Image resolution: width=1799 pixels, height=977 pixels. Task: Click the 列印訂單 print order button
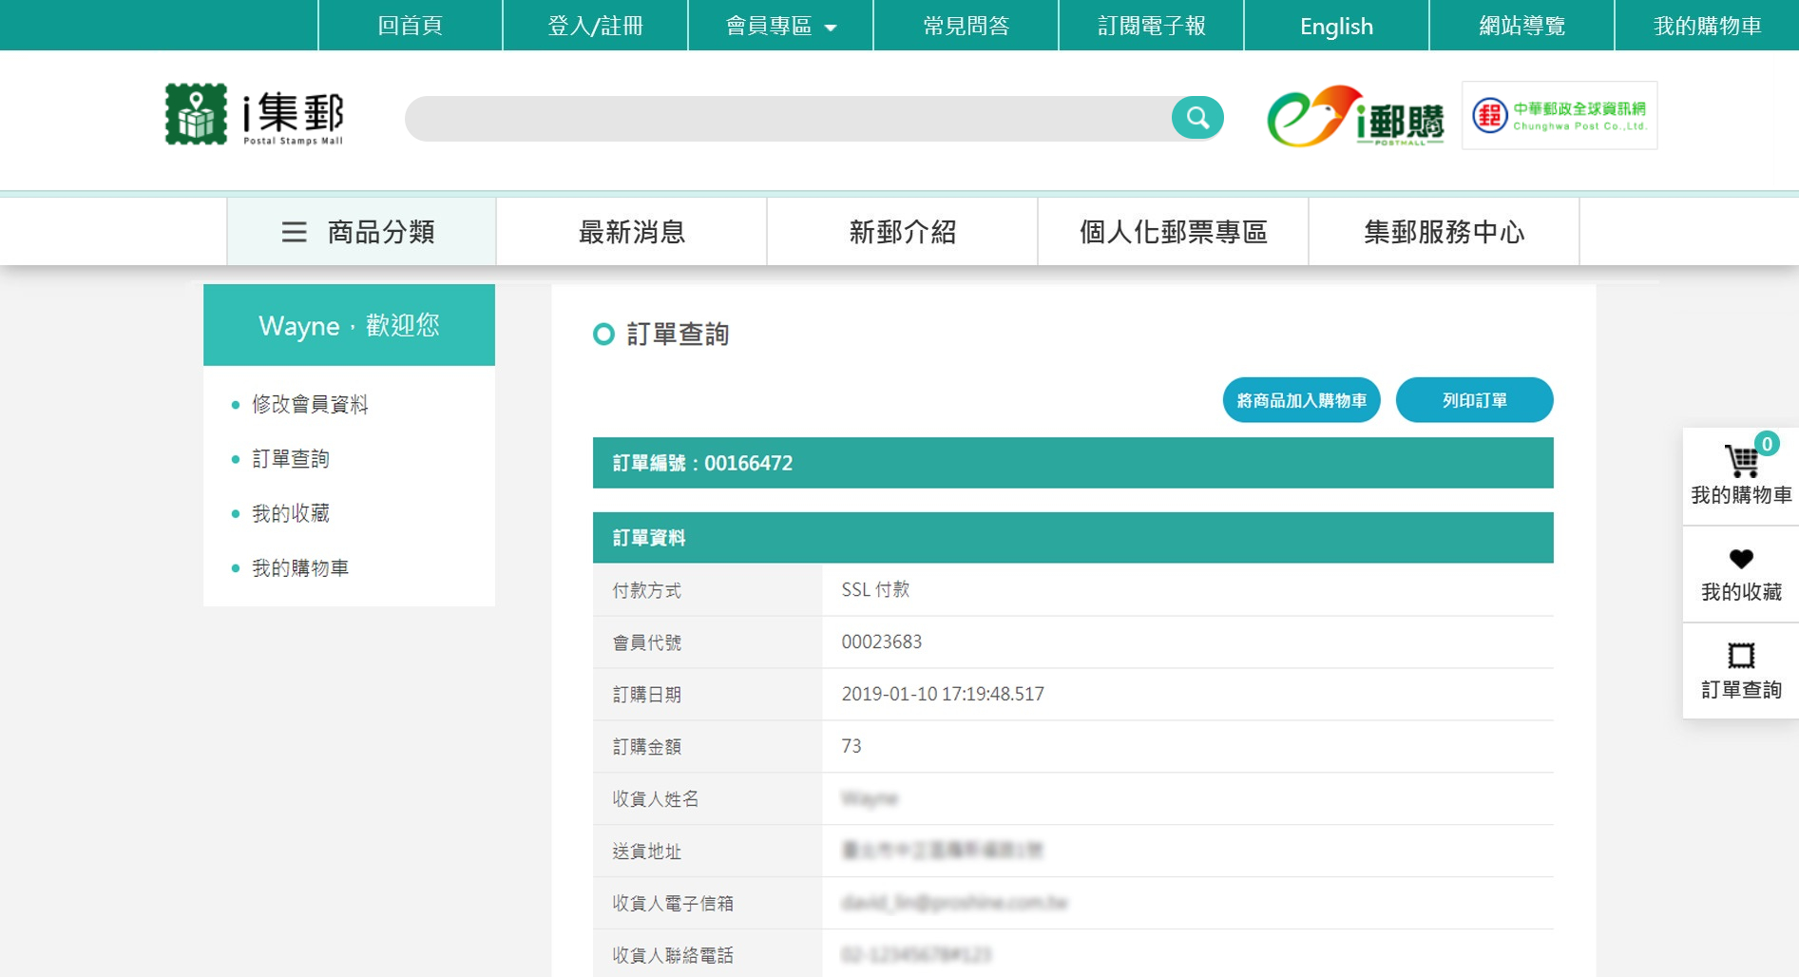(x=1474, y=400)
